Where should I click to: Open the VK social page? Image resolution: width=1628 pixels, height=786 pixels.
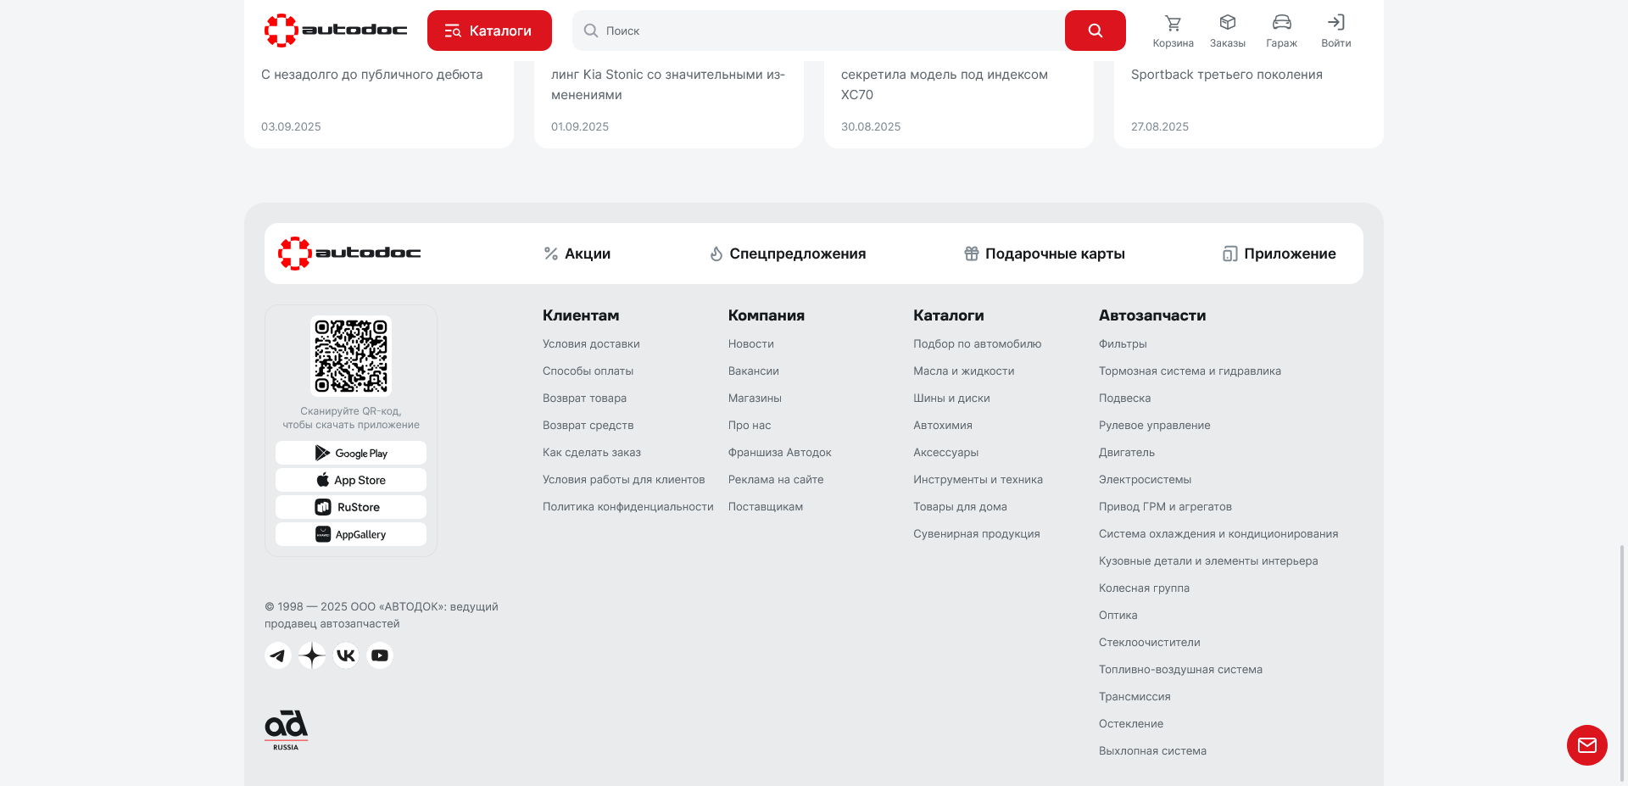tap(346, 655)
